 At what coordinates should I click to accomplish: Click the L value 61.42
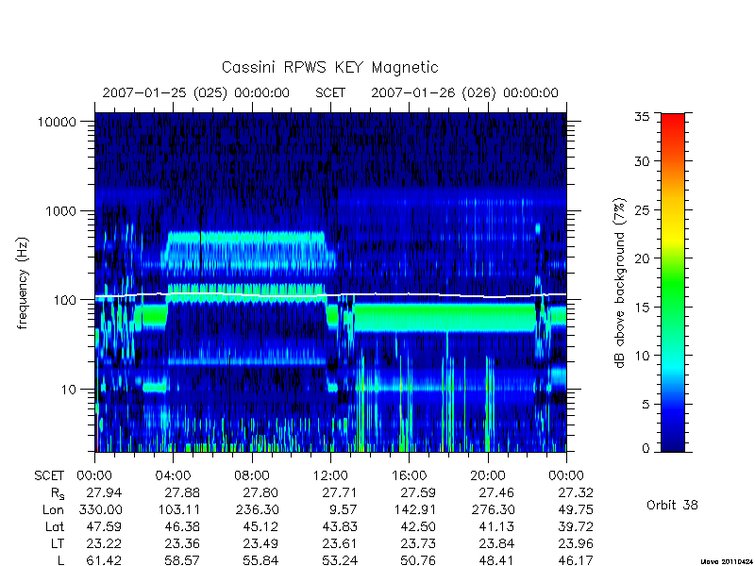point(104,560)
